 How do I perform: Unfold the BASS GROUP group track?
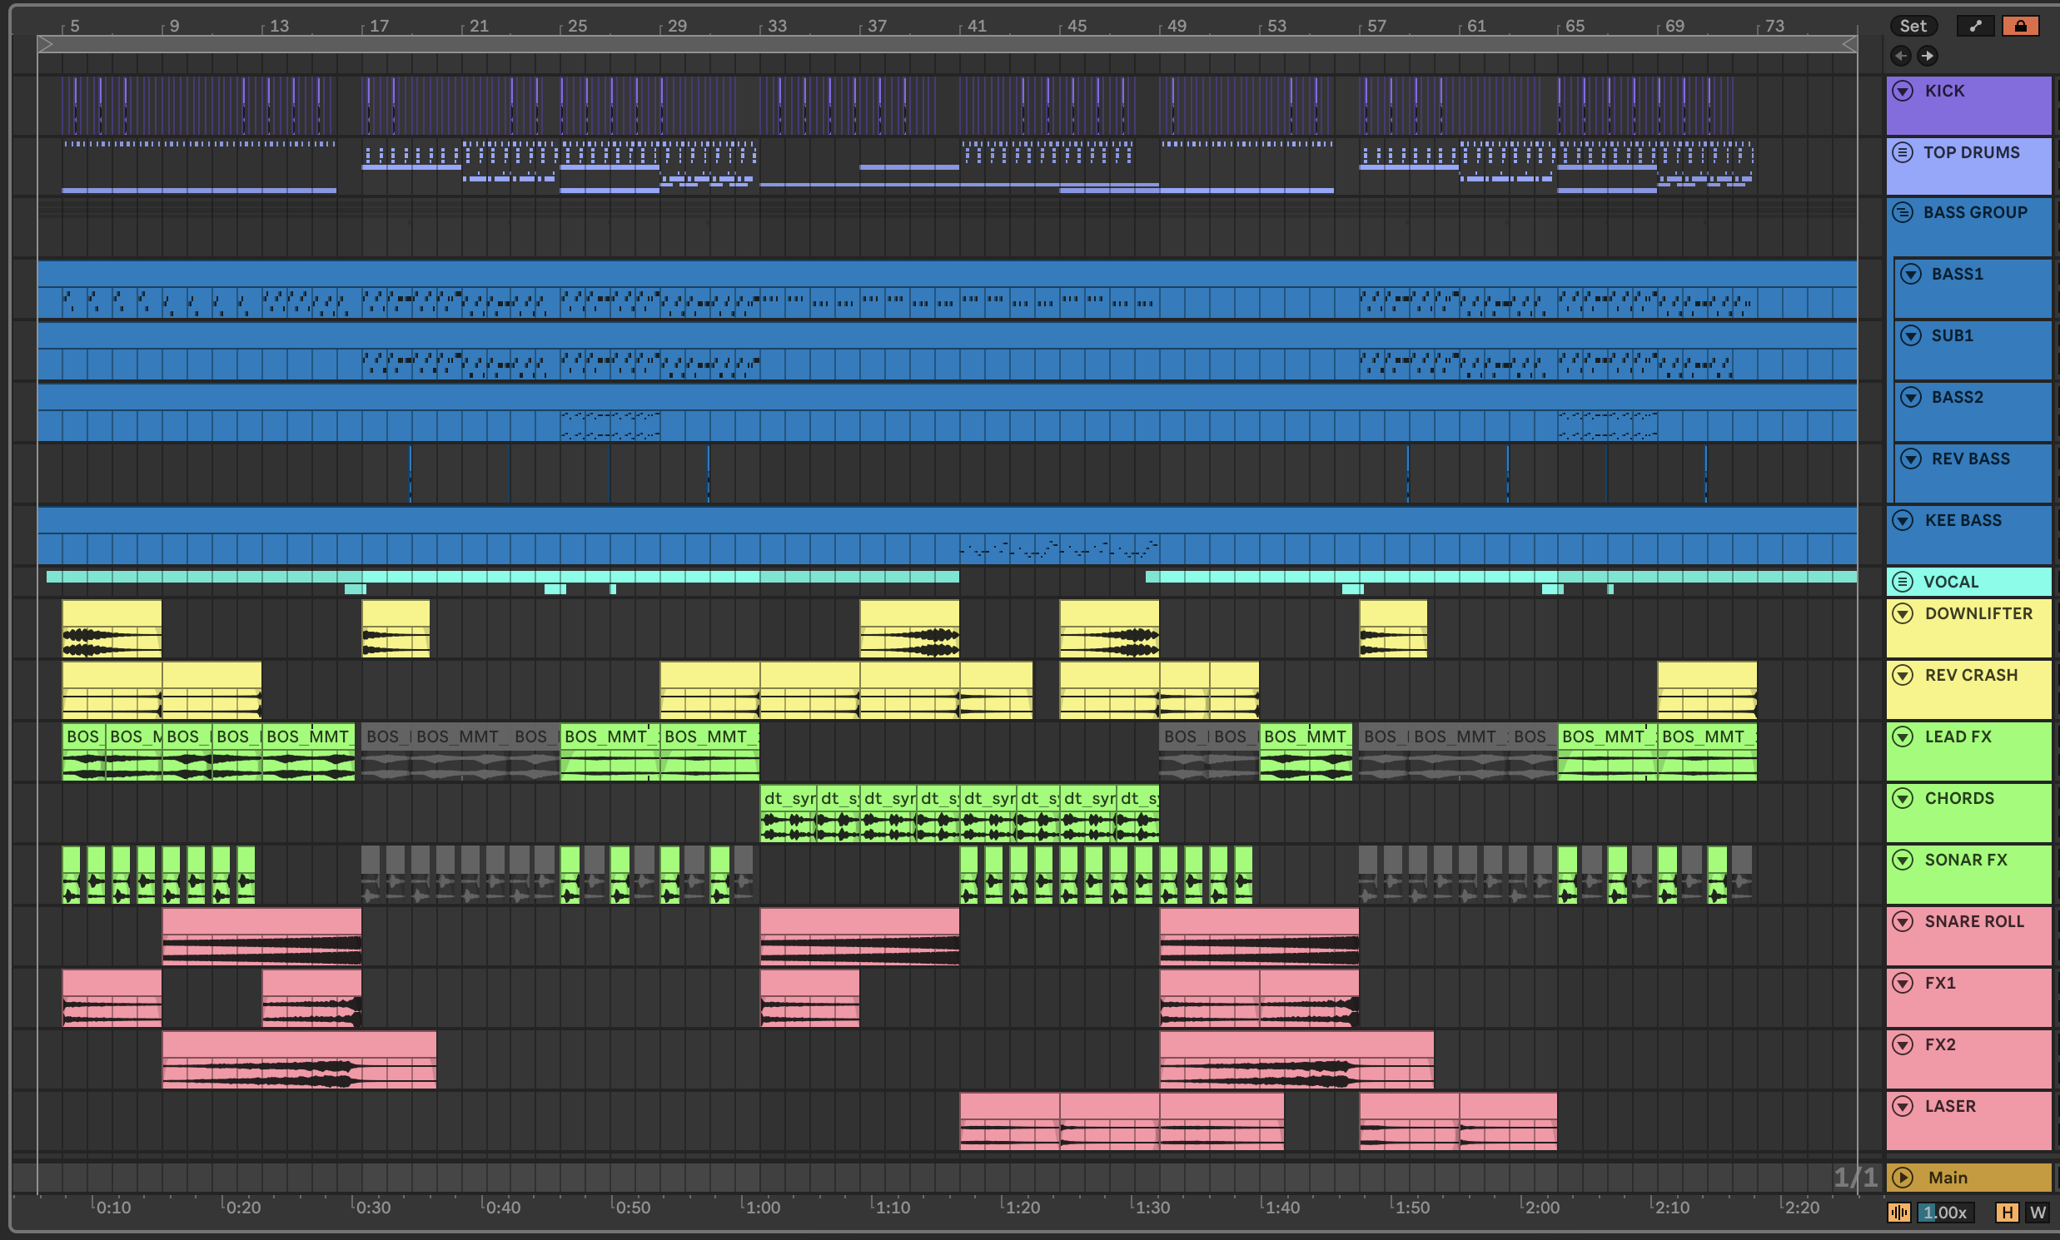click(1903, 213)
